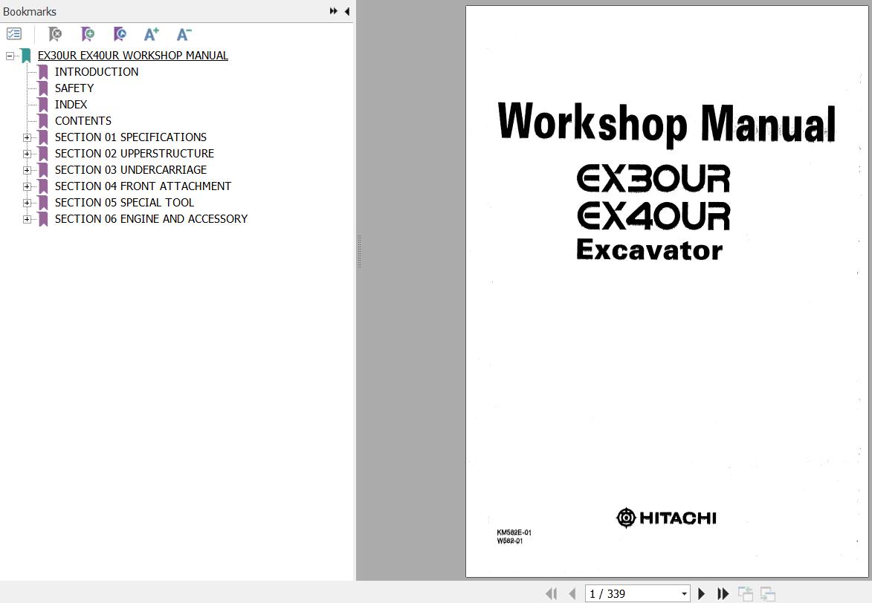Select SECTION 04 FRONT ATTACHMENT bookmark text
This screenshot has height=603, width=872.
pyautogui.click(x=143, y=186)
